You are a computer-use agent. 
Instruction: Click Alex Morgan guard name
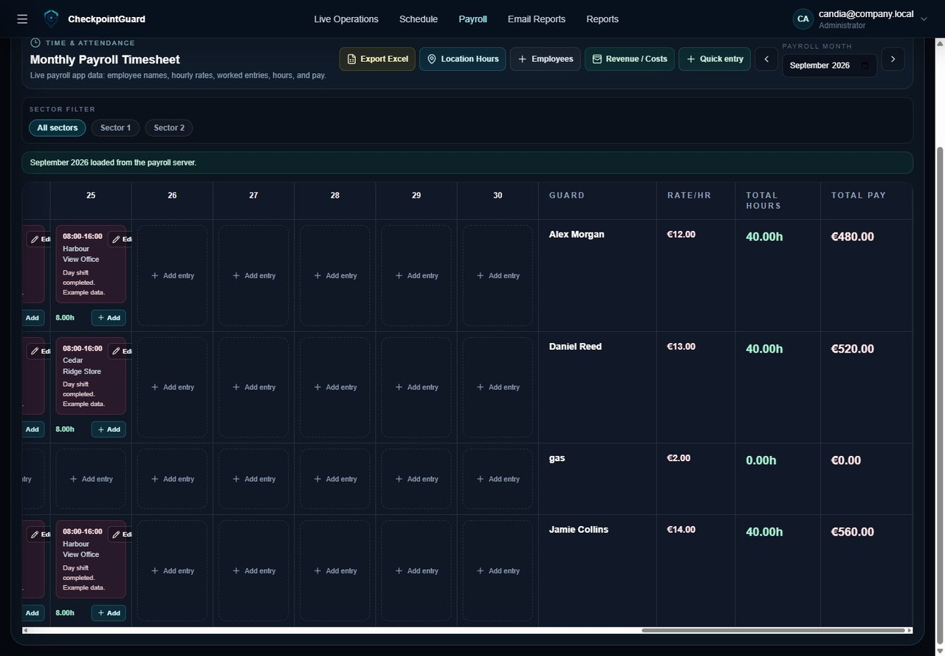pos(577,235)
